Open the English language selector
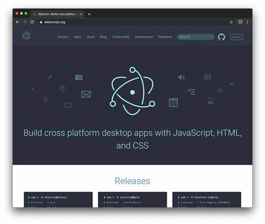 [x=236, y=37]
